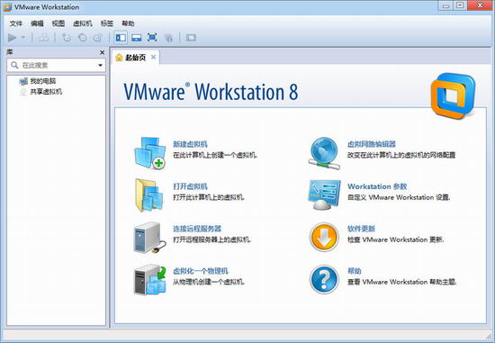Click the send Ctrl+Alt+Del toolbar icon
The height and width of the screenshot is (343, 495).
(x=43, y=38)
